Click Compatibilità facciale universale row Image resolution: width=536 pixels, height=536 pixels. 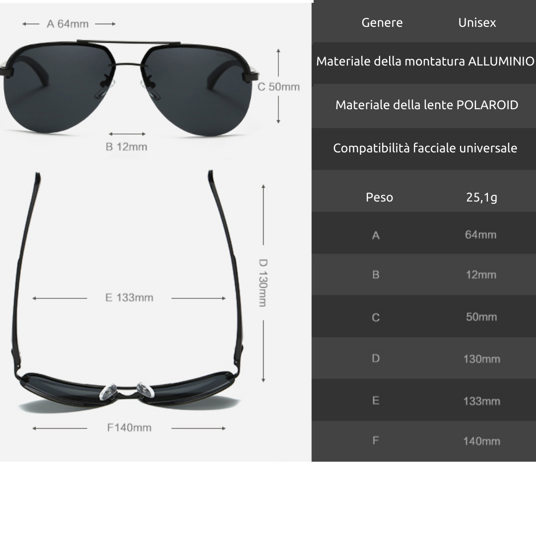[424, 148]
